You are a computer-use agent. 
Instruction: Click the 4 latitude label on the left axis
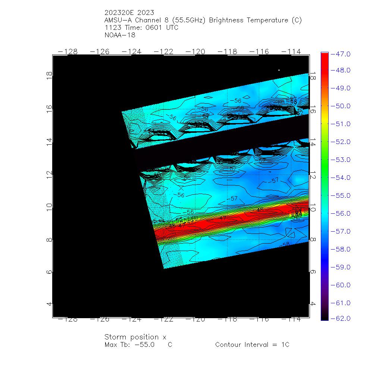click(x=49, y=304)
